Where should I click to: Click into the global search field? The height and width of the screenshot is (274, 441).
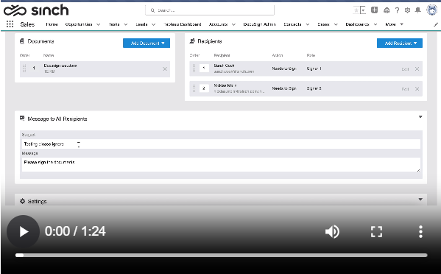click(x=210, y=10)
